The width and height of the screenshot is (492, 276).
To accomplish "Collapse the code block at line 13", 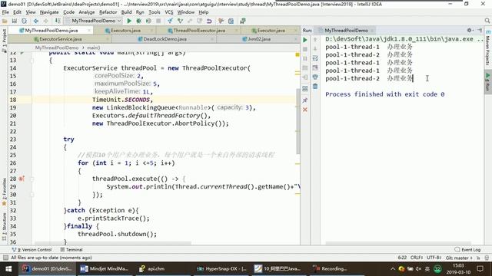I will [x=32, y=61].
